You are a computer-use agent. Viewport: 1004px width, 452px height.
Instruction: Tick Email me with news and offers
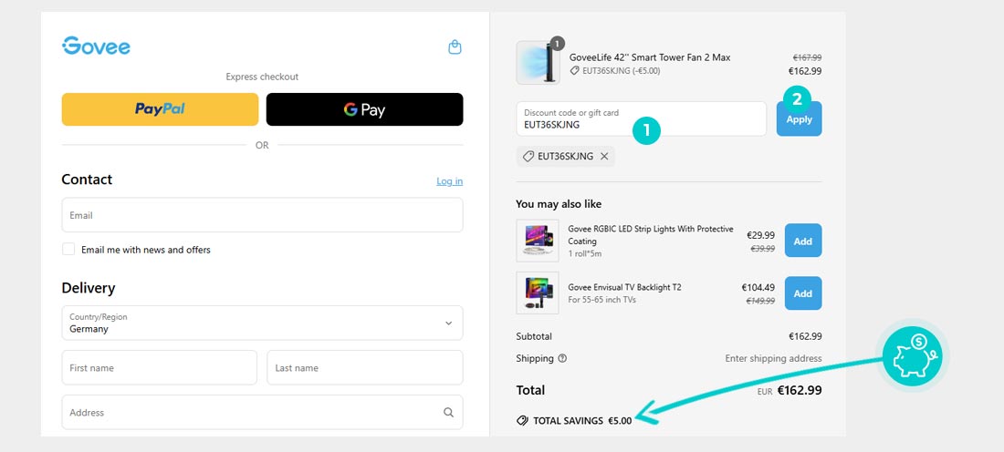pyautogui.click(x=68, y=250)
